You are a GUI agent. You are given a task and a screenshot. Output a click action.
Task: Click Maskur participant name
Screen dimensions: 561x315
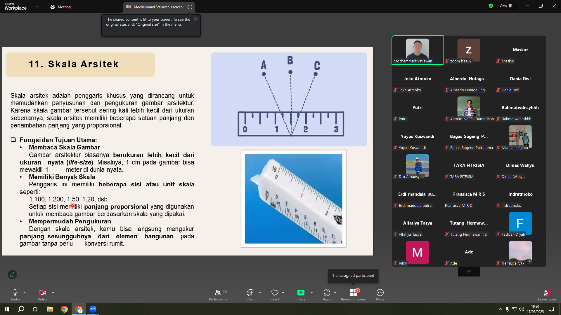coord(520,50)
